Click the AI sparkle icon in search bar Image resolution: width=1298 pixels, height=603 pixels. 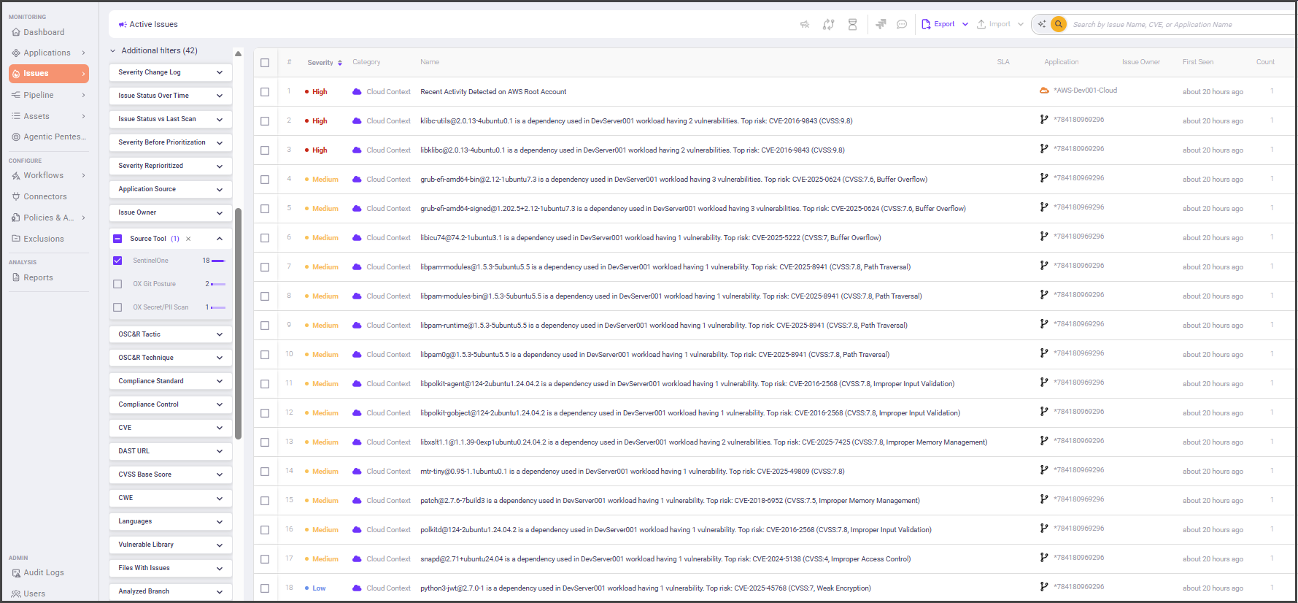tap(1042, 25)
